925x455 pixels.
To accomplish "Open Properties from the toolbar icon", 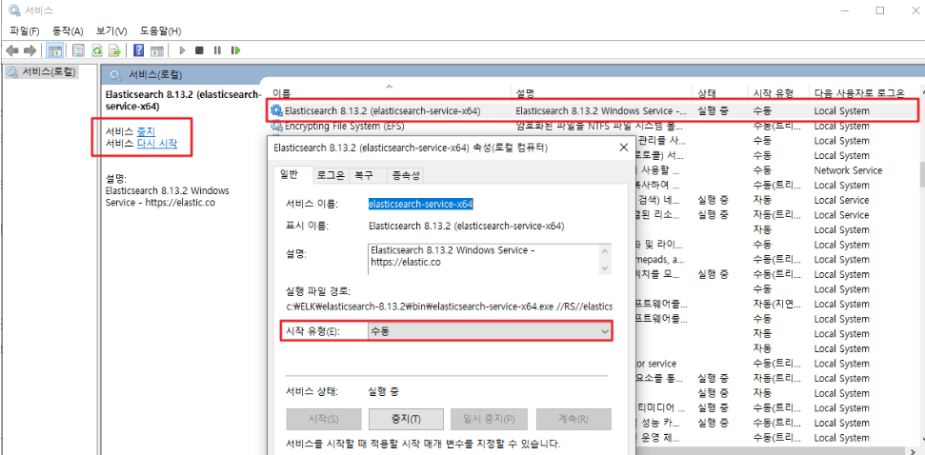I will [78, 50].
